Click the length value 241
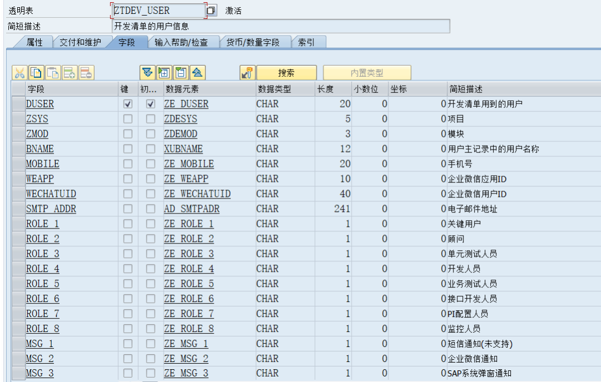Image resolution: width=601 pixels, height=382 pixels. 342,209
